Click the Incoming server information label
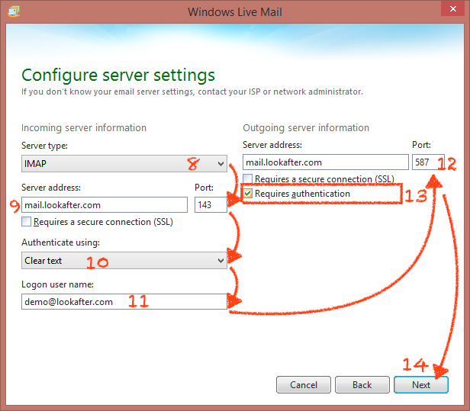 click(84, 127)
